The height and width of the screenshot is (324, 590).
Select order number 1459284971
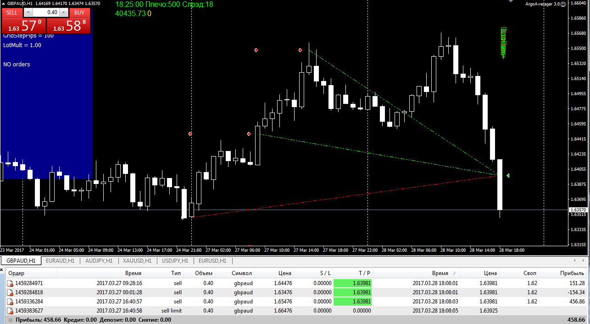click(x=29, y=283)
